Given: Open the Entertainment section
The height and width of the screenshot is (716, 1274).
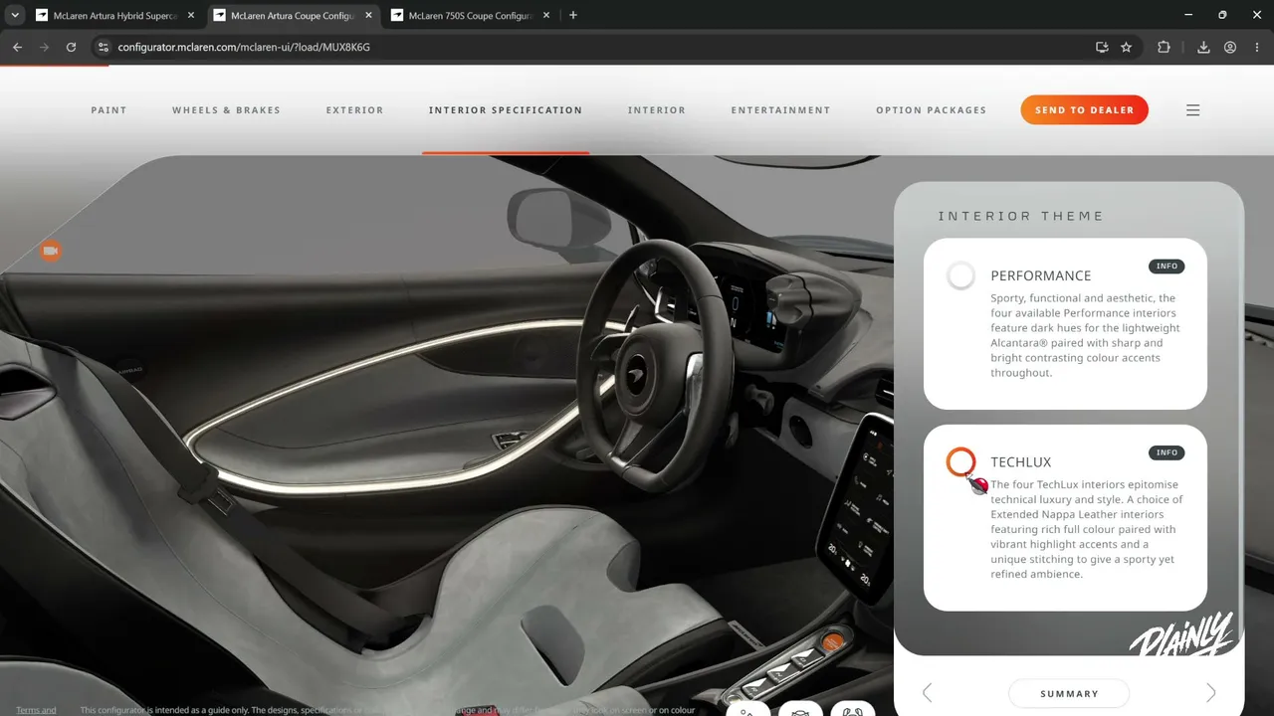Looking at the screenshot, I should 780,110.
